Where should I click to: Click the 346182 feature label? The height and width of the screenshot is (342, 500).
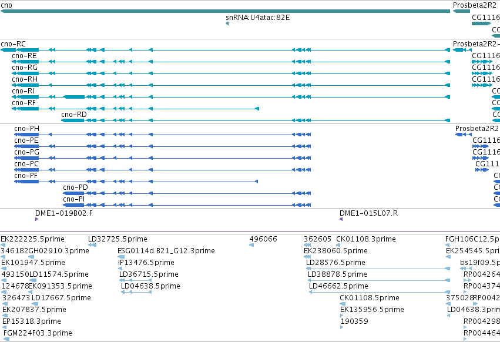click(14, 251)
